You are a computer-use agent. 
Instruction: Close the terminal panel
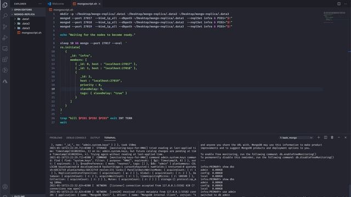[x=346, y=137]
